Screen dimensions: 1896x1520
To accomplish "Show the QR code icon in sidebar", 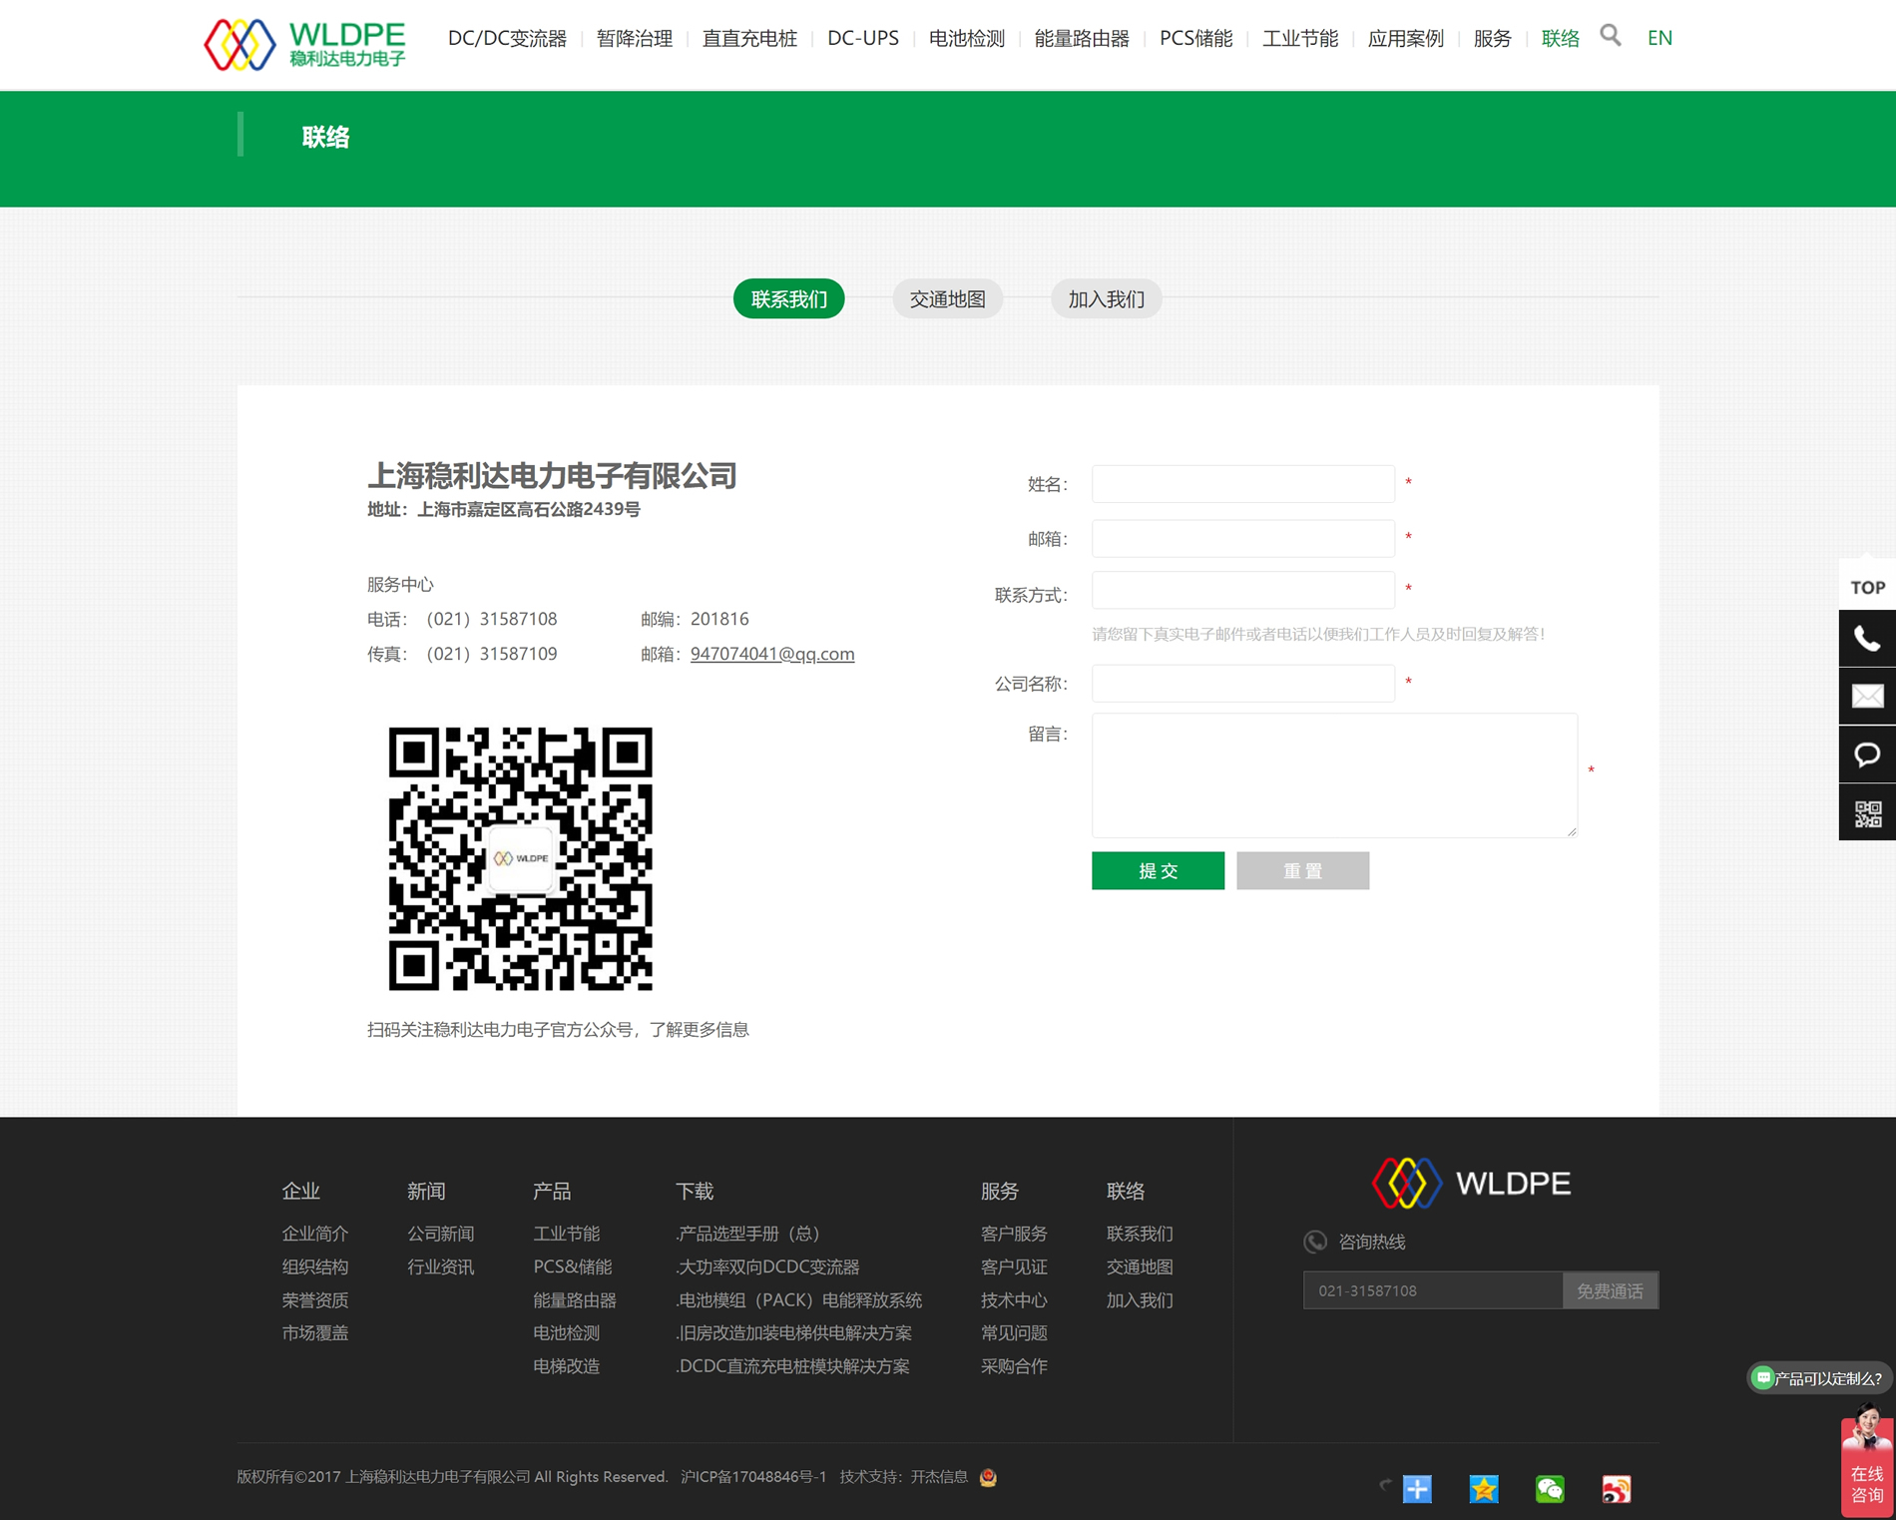I will point(1866,812).
